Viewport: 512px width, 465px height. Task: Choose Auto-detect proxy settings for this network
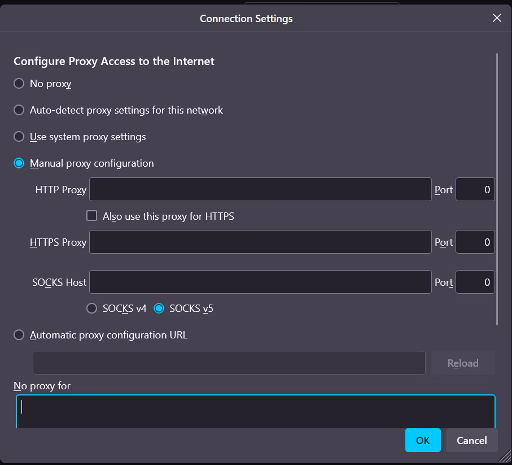(x=19, y=110)
